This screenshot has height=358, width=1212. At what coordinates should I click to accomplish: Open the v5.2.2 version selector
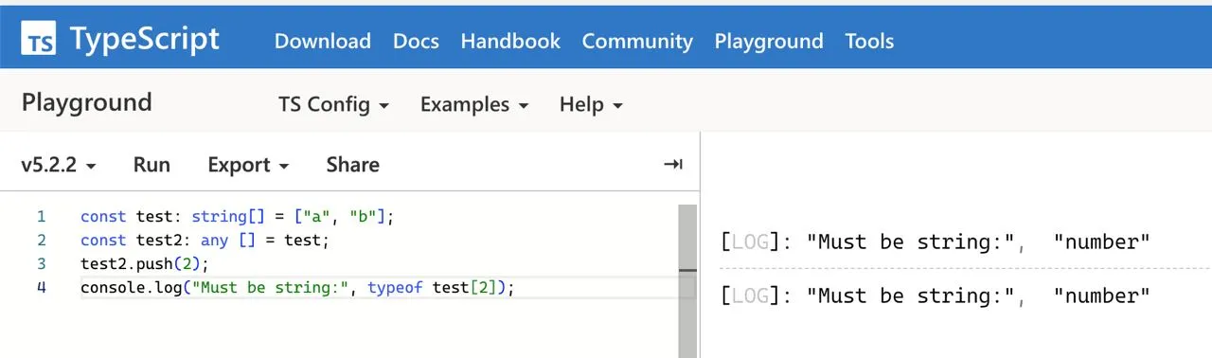[x=59, y=165]
